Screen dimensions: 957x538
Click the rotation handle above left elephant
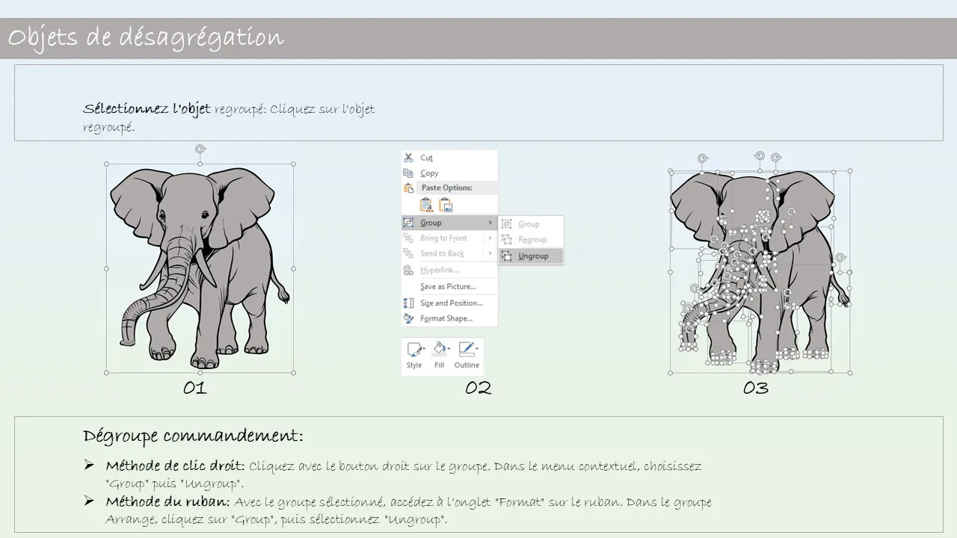point(200,149)
